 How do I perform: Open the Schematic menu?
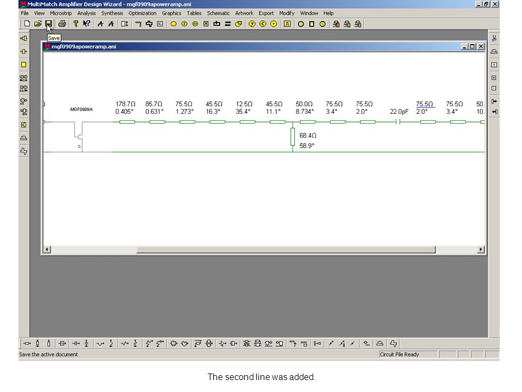pyautogui.click(x=219, y=13)
